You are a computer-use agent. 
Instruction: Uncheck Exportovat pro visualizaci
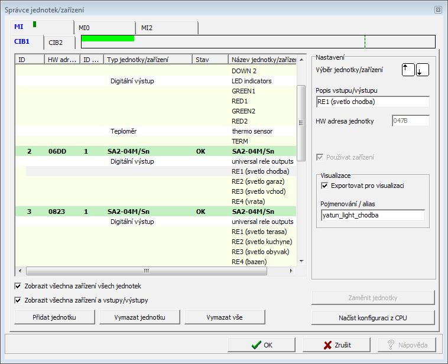[x=324, y=186]
